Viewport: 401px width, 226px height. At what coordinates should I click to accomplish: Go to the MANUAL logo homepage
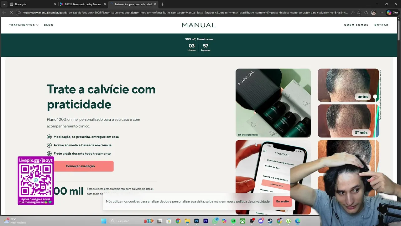(199, 25)
